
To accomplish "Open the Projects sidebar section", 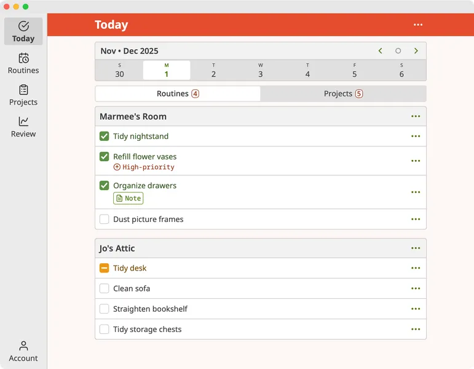I will 23,95.
